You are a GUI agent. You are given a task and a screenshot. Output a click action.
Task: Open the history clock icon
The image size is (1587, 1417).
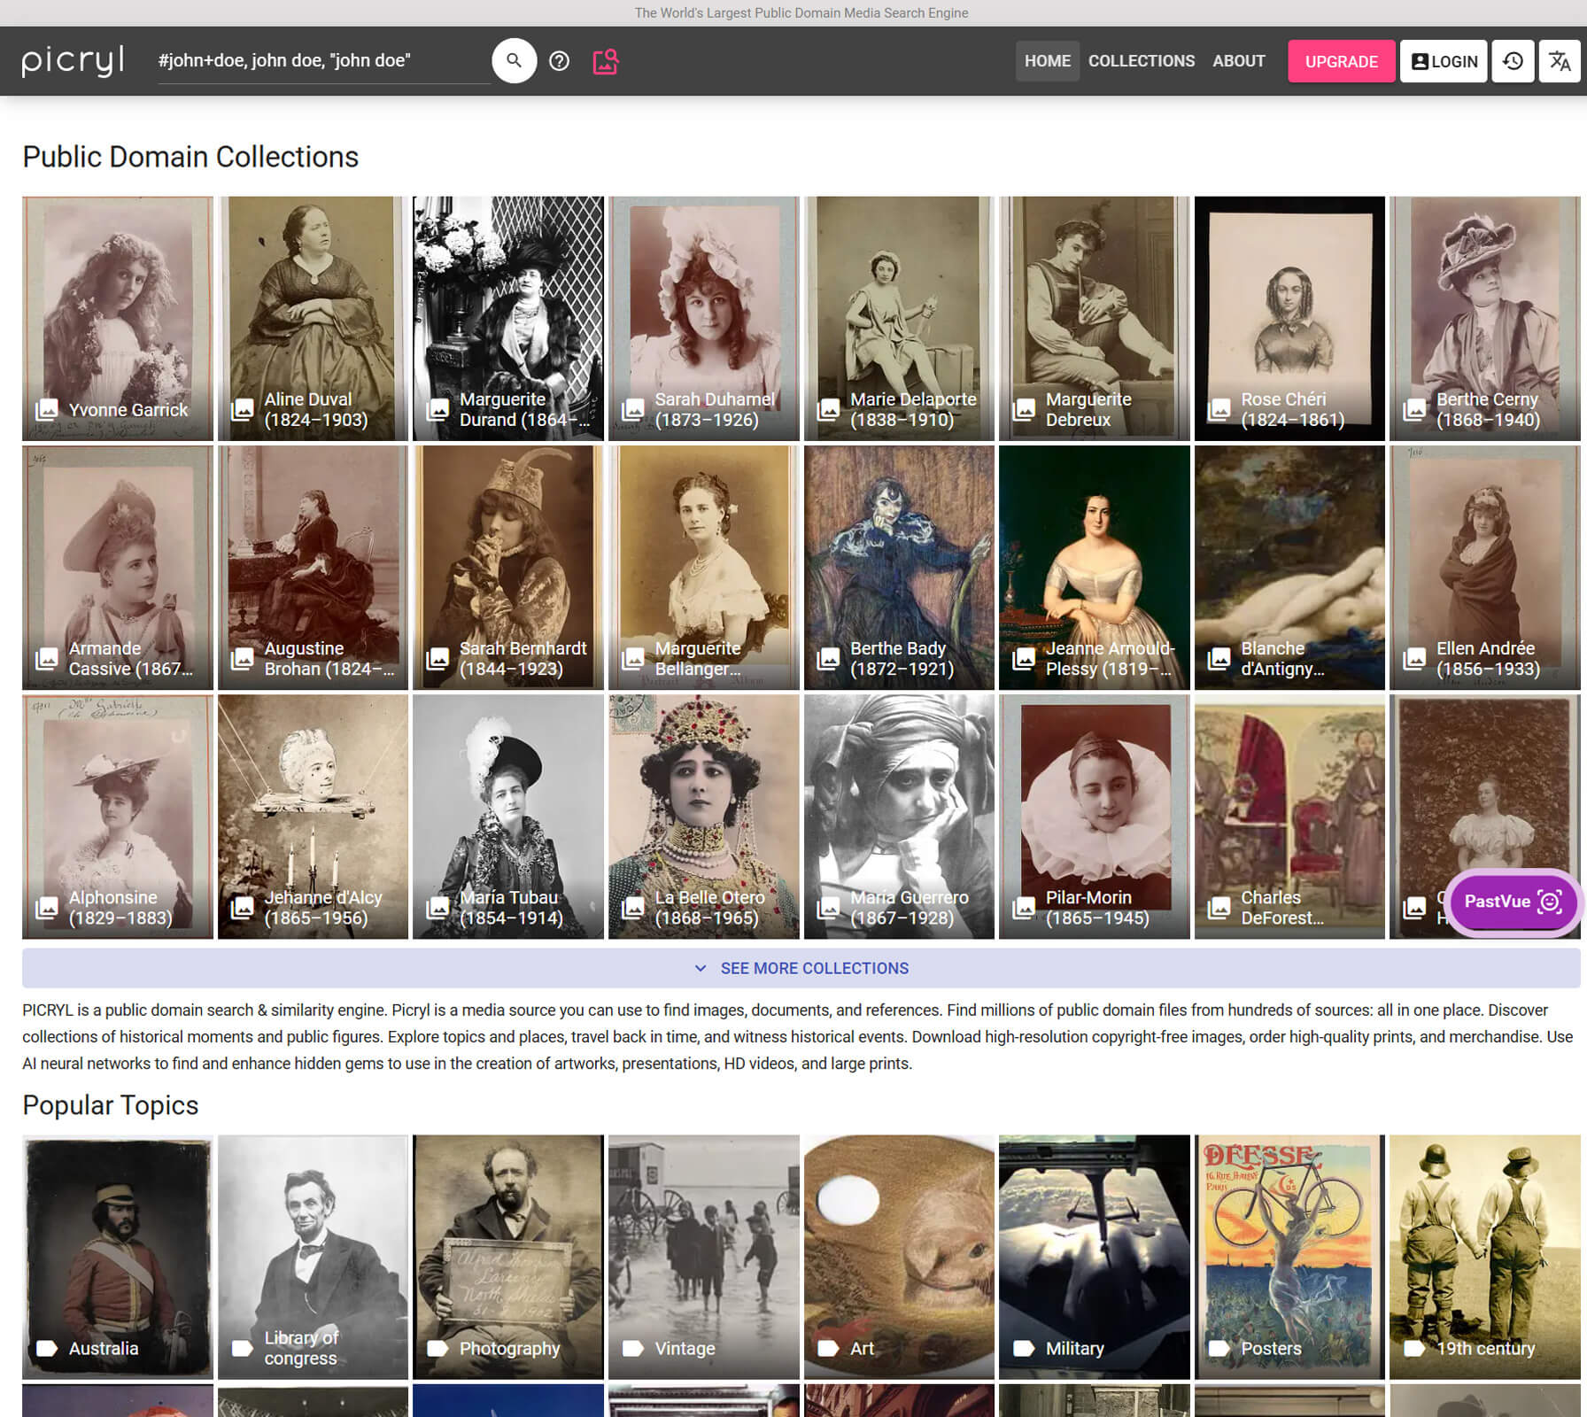pyautogui.click(x=1513, y=61)
